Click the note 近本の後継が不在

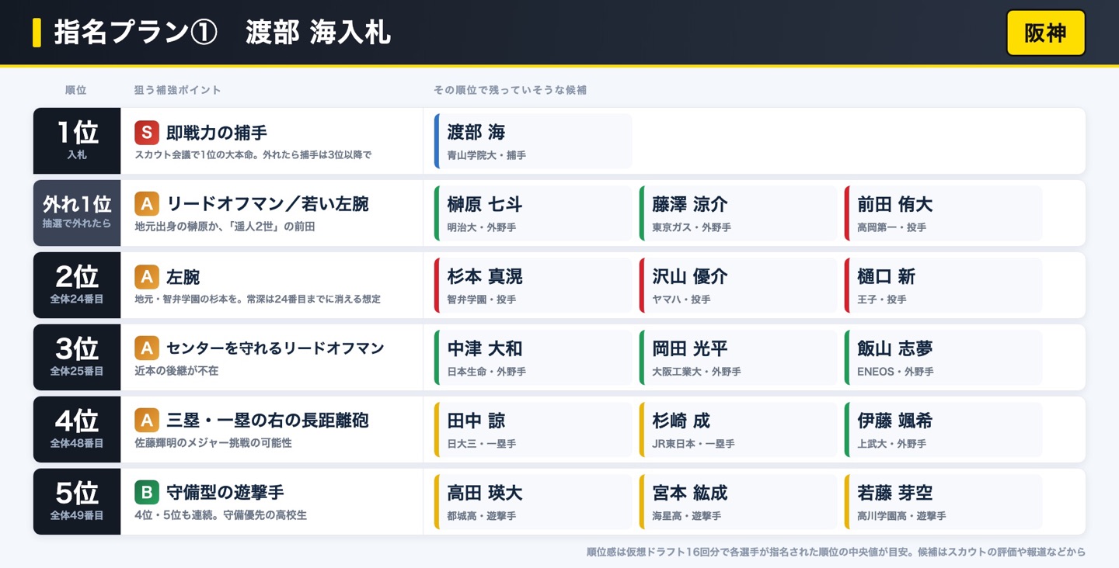coord(176,371)
